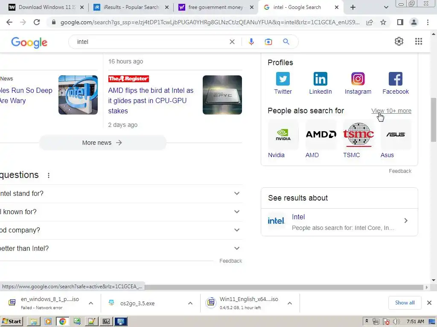Close the iResults tab
Viewport: 437px width, 327px height.
(167, 8)
